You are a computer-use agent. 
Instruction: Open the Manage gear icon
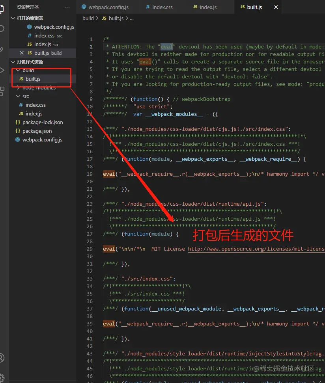2,378
